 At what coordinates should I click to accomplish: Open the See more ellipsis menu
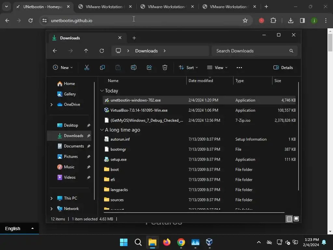coord(239,68)
